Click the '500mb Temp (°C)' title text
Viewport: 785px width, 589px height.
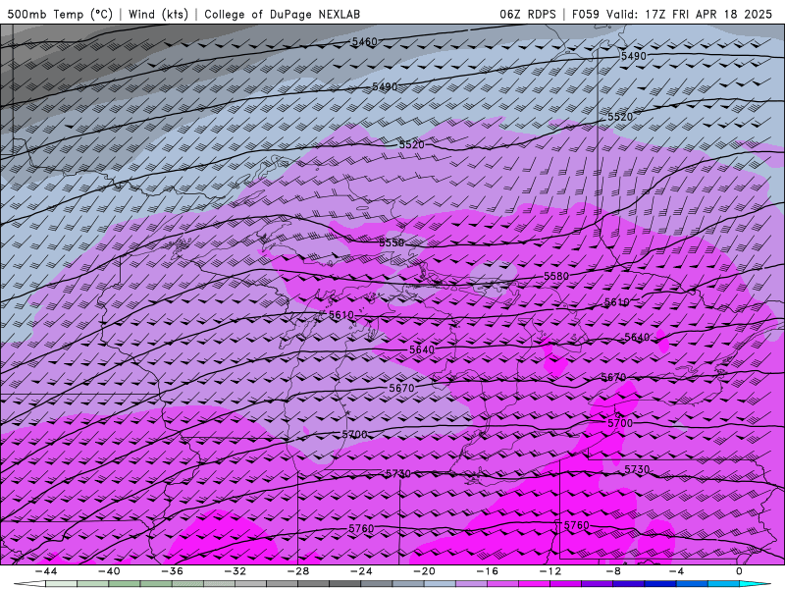(x=60, y=14)
